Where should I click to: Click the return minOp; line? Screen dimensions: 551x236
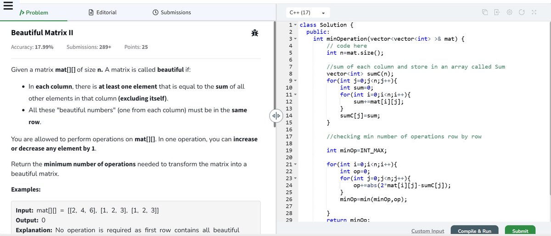point(349,220)
